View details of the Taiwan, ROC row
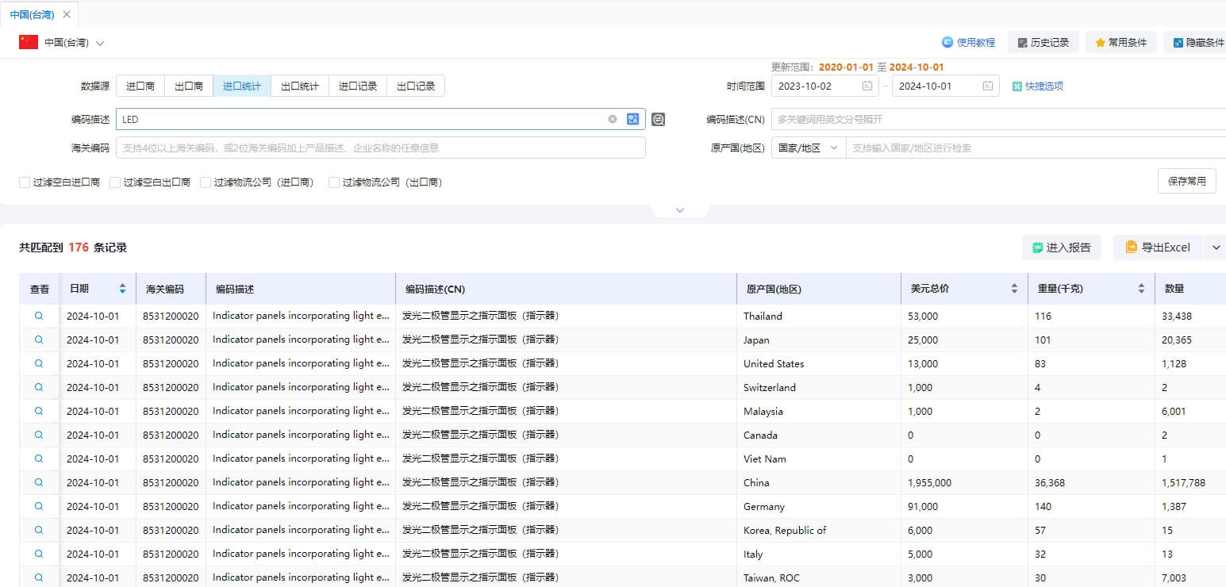This screenshot has width=1226, height=587. (x=39, y=577)
